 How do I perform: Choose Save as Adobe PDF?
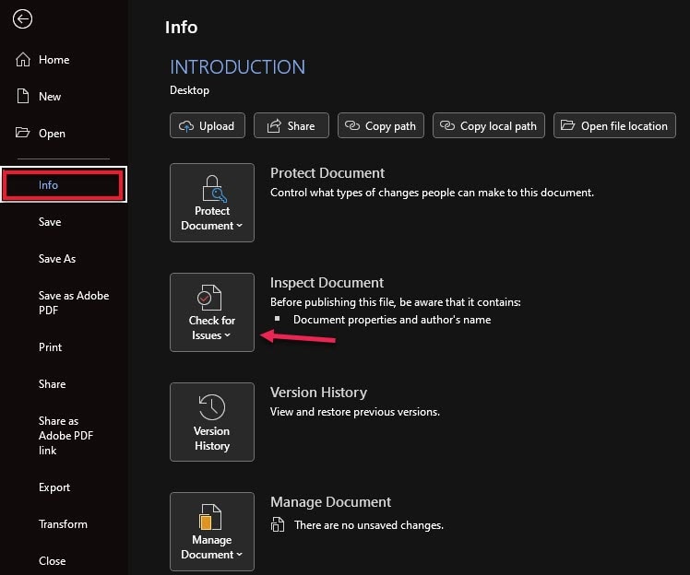coord(73,303)
